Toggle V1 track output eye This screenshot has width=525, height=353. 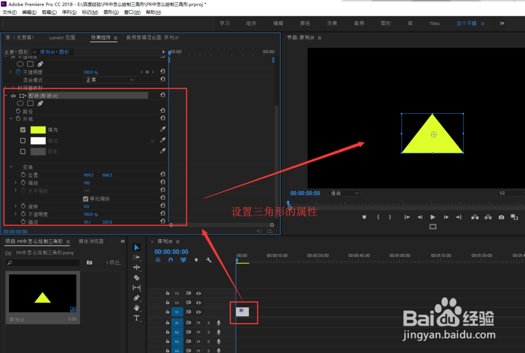[x=198, y=312]
